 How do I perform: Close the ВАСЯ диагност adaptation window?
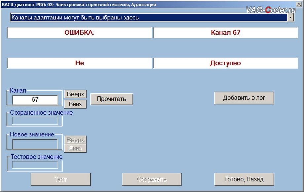coord(299,4)
